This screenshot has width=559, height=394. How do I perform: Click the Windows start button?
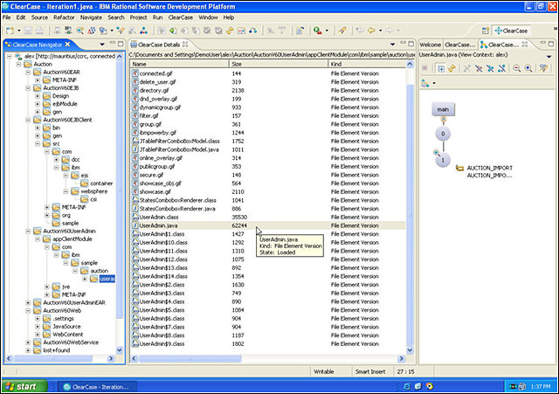[x=24, y=386]
